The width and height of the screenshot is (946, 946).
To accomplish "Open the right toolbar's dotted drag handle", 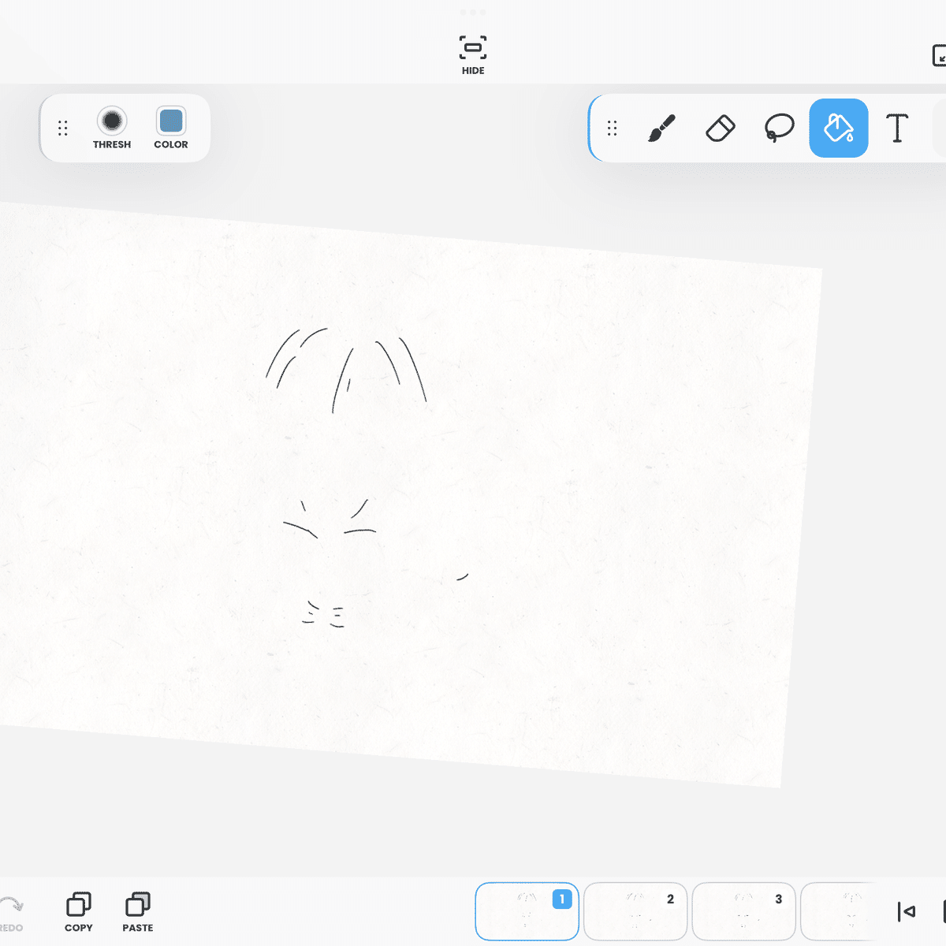I will pos(613,128).
